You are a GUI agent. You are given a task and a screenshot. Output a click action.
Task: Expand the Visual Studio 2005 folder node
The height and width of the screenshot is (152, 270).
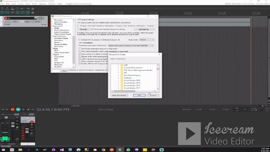pos(118,80)
